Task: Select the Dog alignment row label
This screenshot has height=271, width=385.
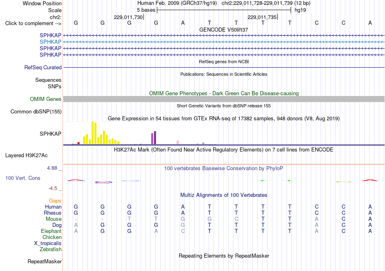Action: pyautogui.click(x=57, y=225)
